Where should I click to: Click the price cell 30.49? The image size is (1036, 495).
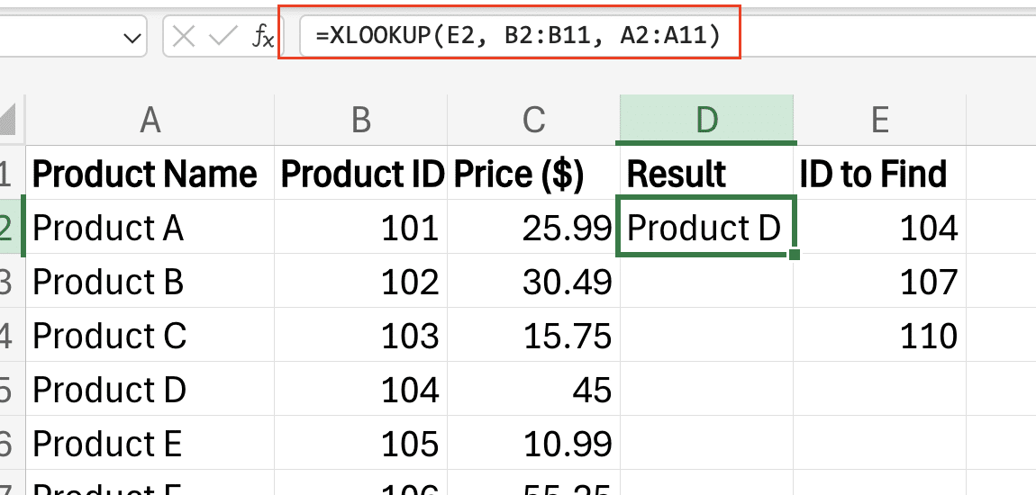click(534, 281)
